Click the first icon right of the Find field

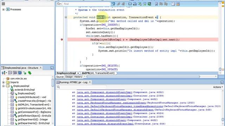tap(113, 4)
